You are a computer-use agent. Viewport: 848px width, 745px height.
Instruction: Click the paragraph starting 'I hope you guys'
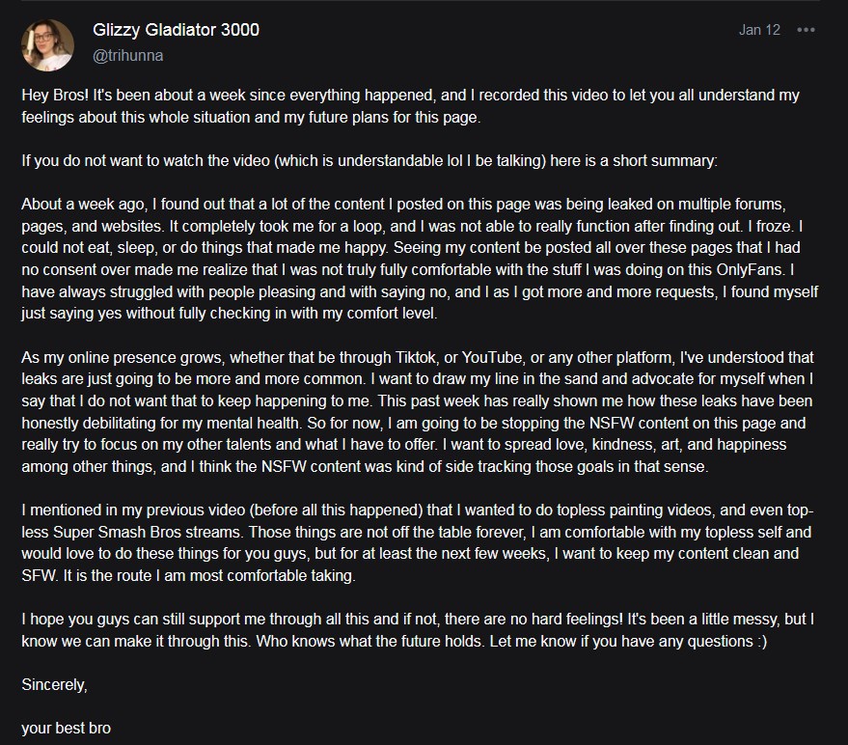coord(418,630)
